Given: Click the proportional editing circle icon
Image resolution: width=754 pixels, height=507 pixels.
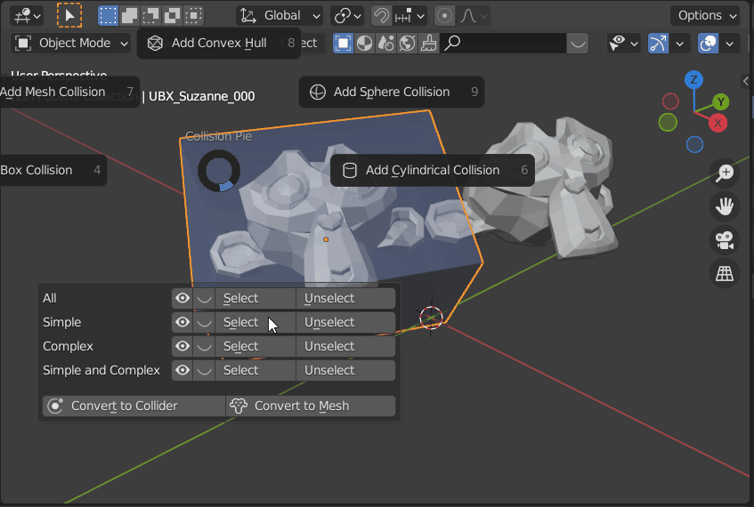Looking at the screenshot, I should click(x=445, y=15).
